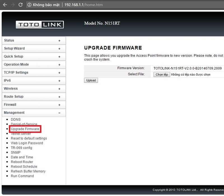Click the Upload button

[91, 80]
